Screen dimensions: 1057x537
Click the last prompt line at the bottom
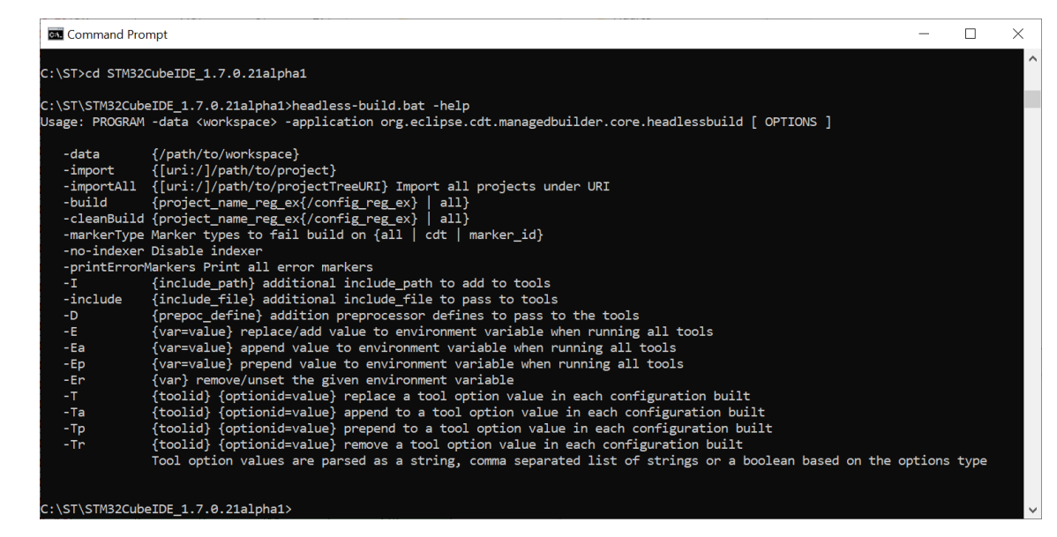click(166, 510)
